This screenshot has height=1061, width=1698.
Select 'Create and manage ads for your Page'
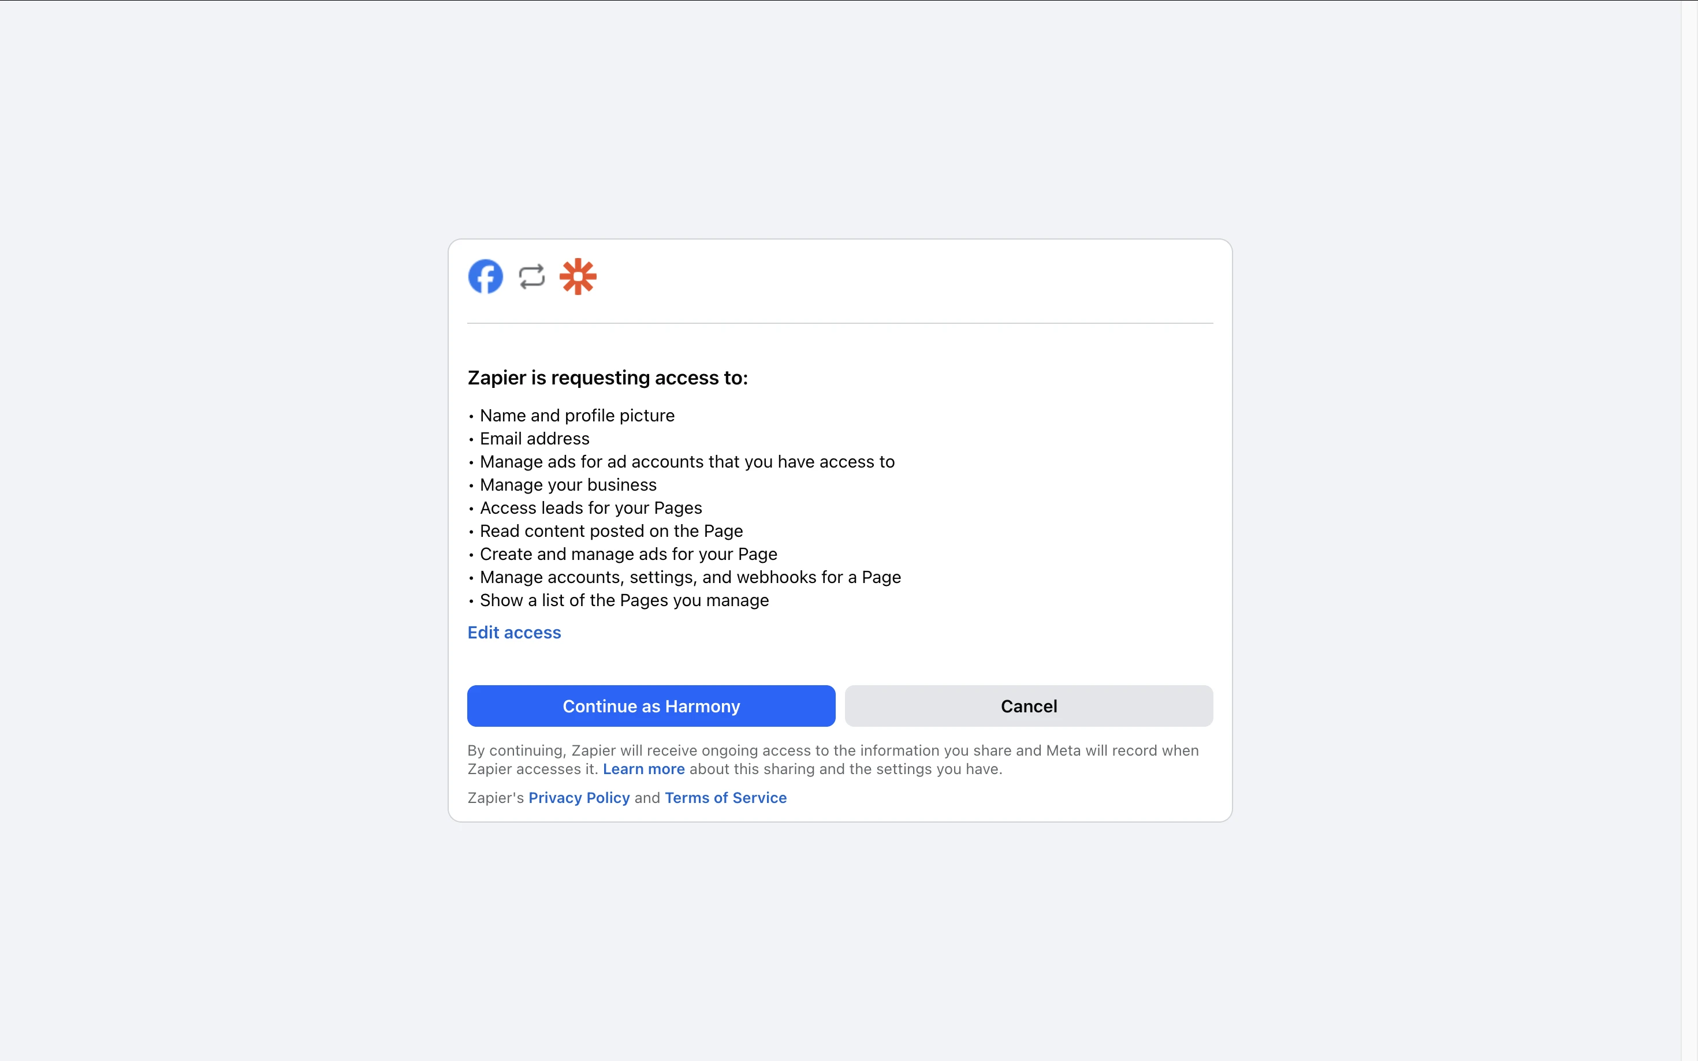(x=629, y=554)
